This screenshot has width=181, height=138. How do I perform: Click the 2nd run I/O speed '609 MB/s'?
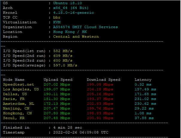pos(63,56)
